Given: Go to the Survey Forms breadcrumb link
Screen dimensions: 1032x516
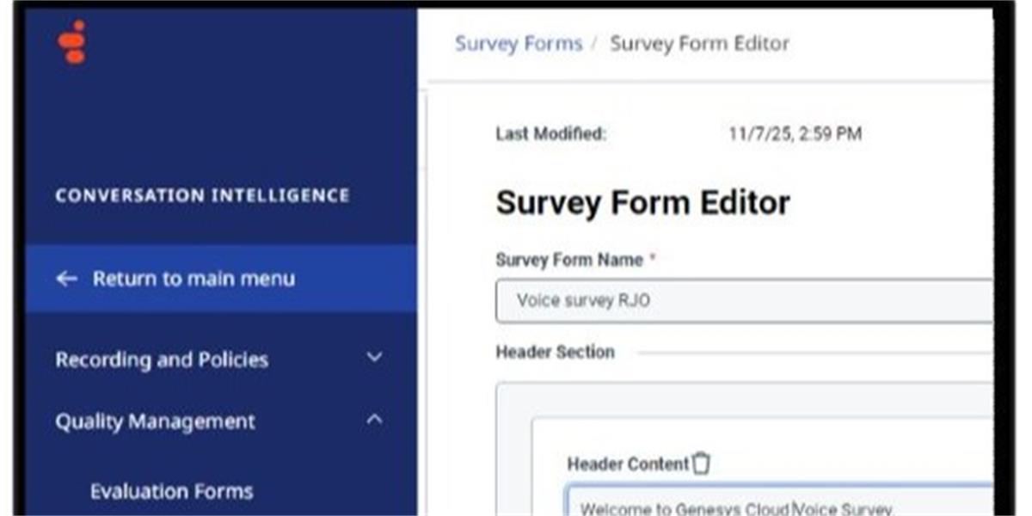Looking at the screenshot, I should (518, 44).
